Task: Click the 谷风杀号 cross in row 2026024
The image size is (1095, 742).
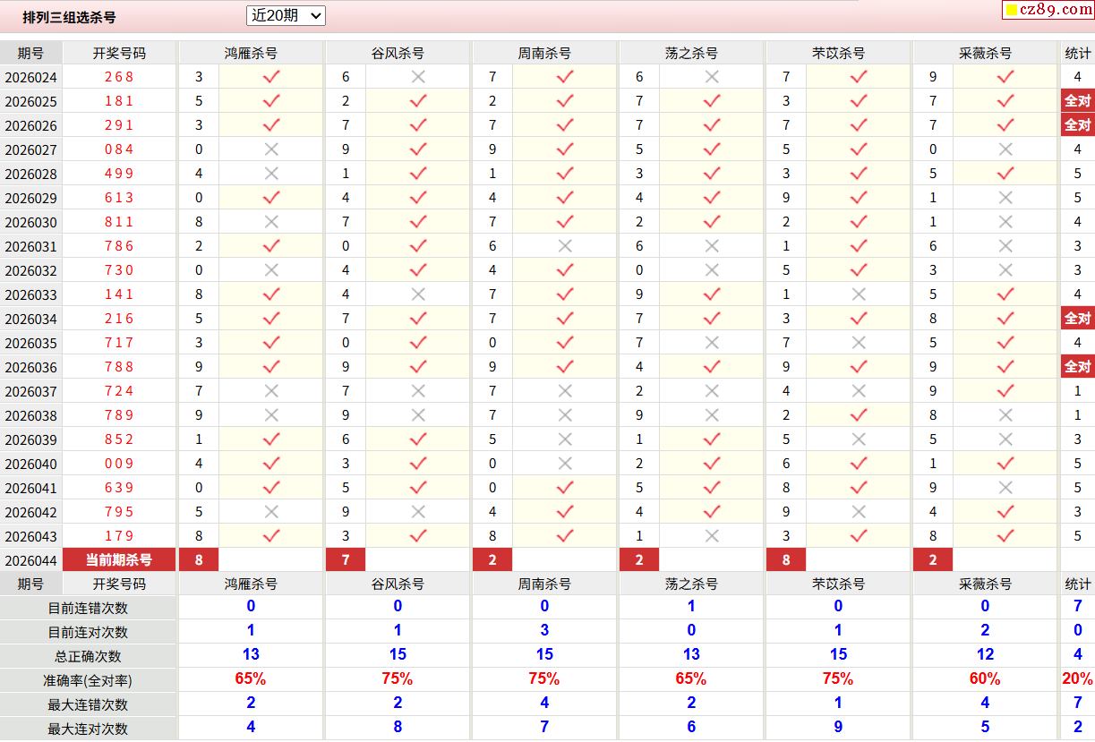Action: click(x=418, y=77)
